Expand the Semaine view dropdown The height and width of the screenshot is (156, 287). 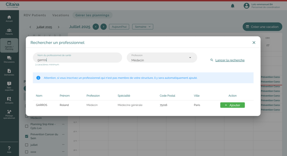tap(143, 26)
